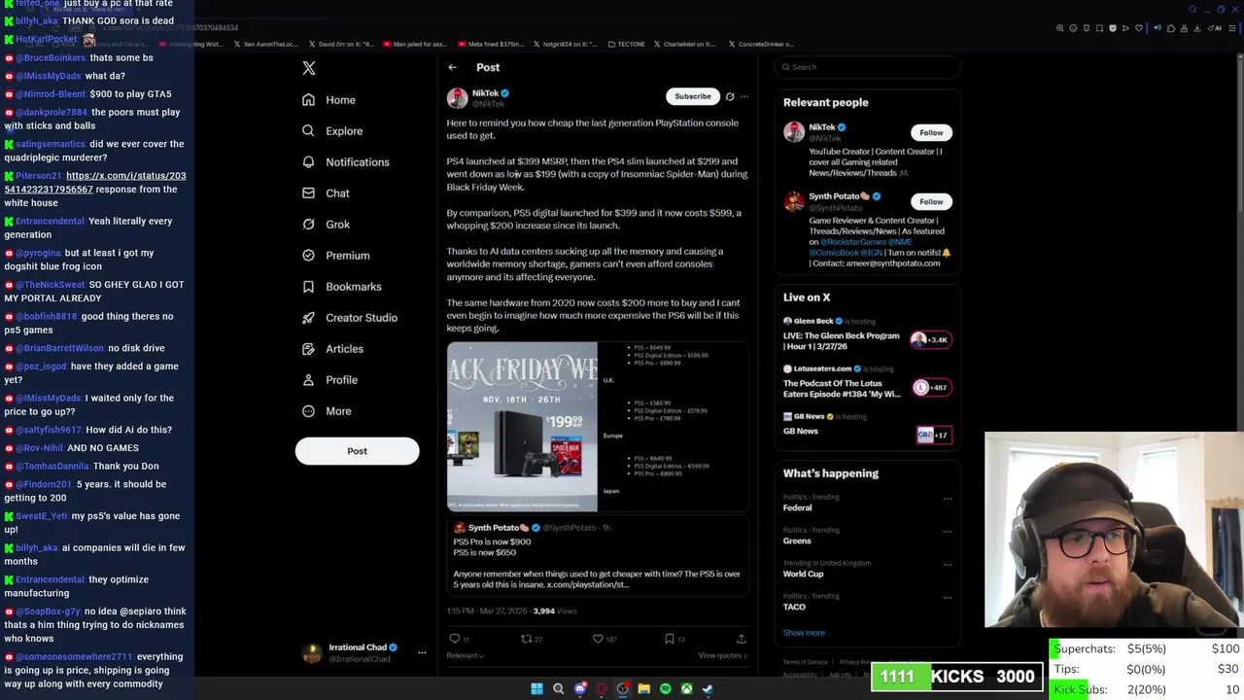1244x700 pixels.
Task: Switch to the David Orr on X tab
Action: pyautogui.click(x=340, y=44)
